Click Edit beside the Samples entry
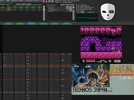 pyautogui.click(x=71, y=11)
